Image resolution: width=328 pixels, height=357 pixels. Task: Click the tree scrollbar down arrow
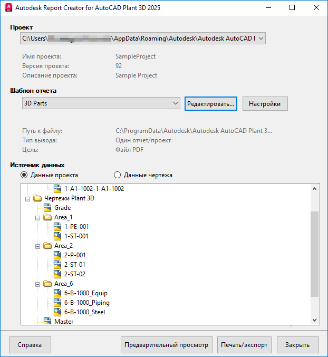(315, 320)
